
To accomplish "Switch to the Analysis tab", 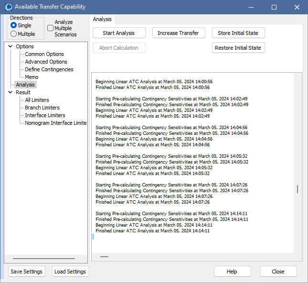I will [102, 19].
